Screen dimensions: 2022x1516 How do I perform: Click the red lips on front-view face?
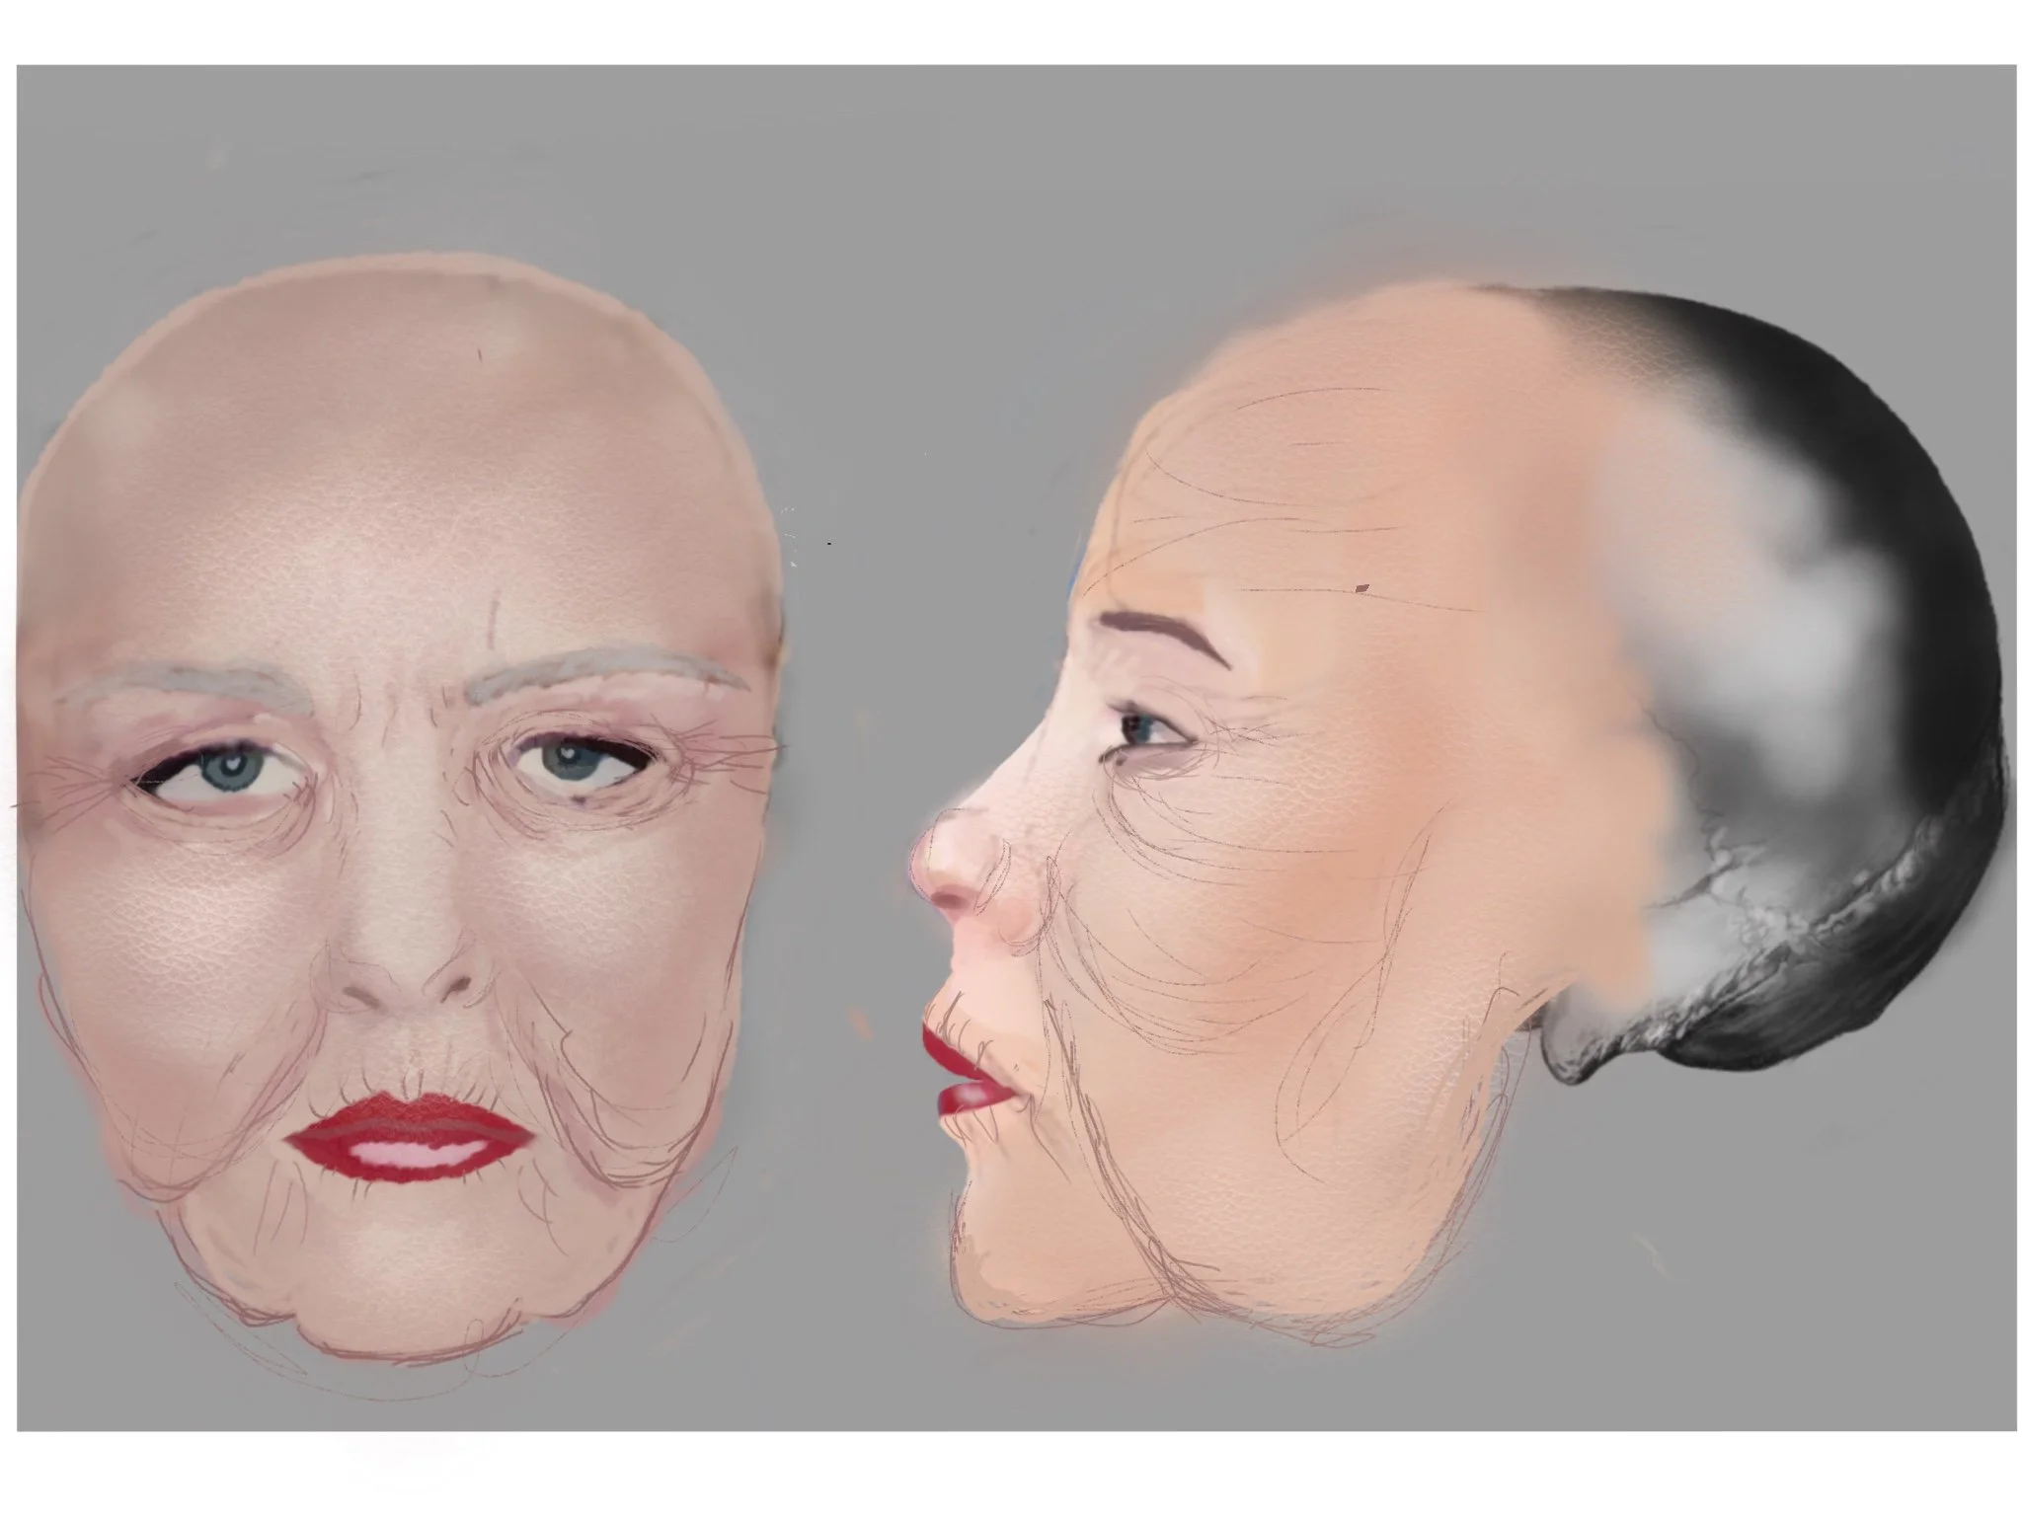pyautogui.click(x=405, y=1132)
